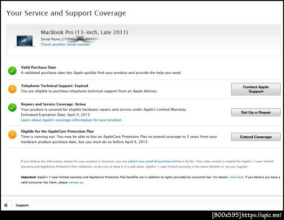Click the Important consumer law notice label
The width and height of the screenshot is (284, 220).
coord(29,177)
